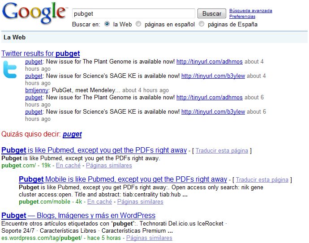Image resolution: width=309 pixels, height=243 pixels.
Task: Click the Google logo
Action: [34, 13]
